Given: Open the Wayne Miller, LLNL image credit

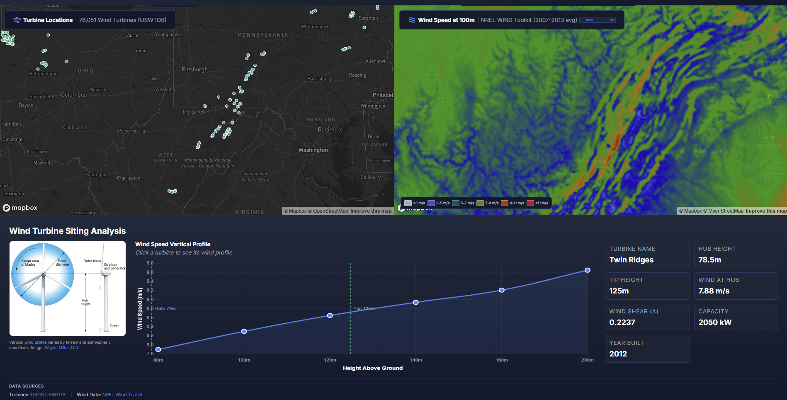Looking at the screenshot, I should tap(63, 348).
